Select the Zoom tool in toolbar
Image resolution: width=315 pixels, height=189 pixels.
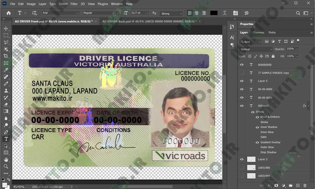pos(6,166)
